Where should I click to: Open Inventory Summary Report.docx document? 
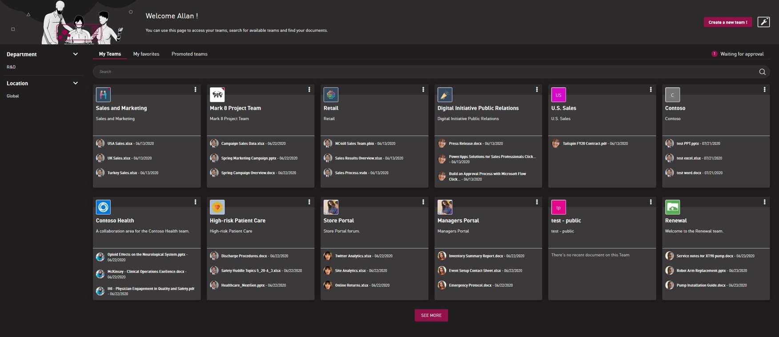[x=476, y=256]
